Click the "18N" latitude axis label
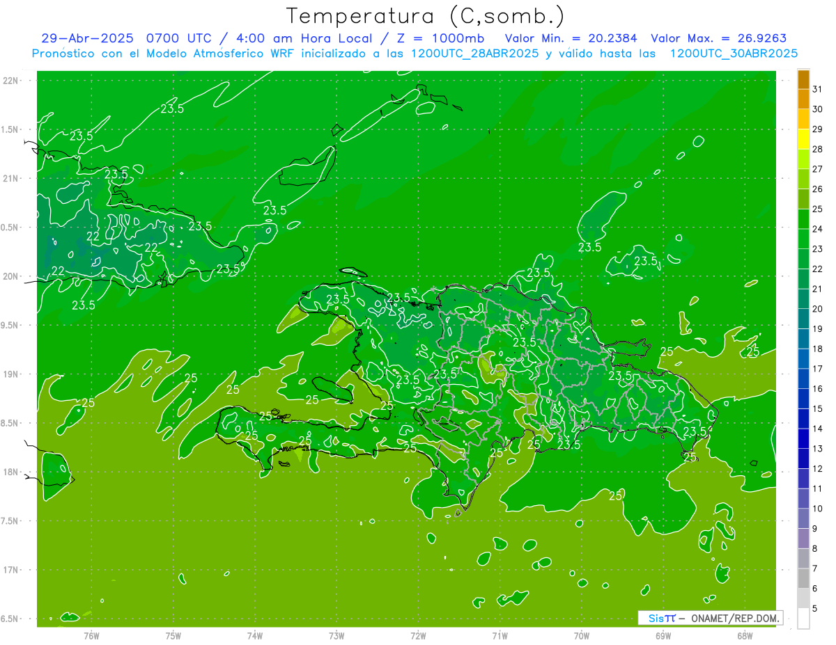Image resolution: width=836 pixels, height=645 pixels. point(11,472)
